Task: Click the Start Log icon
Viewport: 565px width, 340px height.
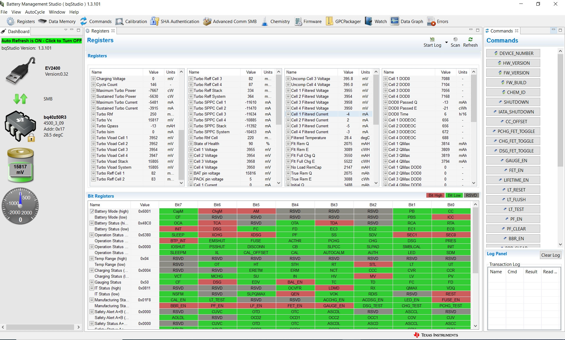Action: click(432, 39)
